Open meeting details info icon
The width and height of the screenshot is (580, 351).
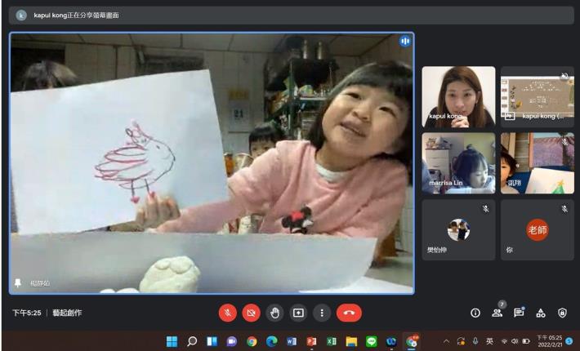click(x=475, y=313)
